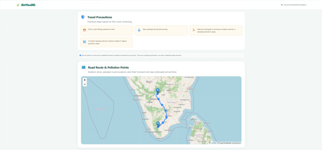This screenshot has width=322, height=150.
Task: Open the AirHealth brand name link
Action: tap(28, 5)
